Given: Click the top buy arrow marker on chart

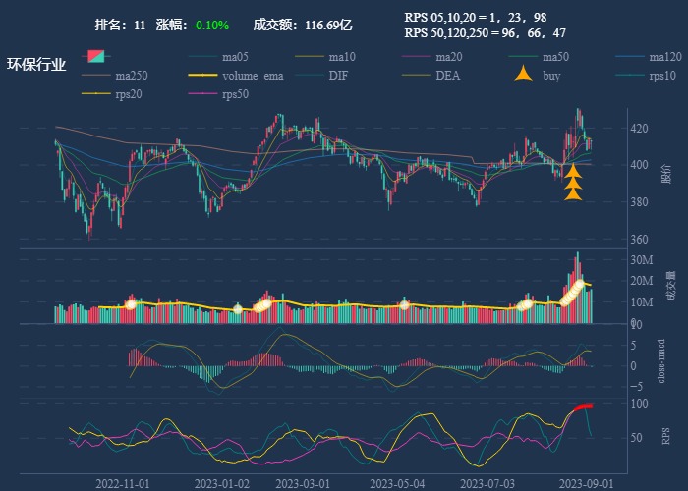Looking at the screenshot, I should tap(573, 172).
